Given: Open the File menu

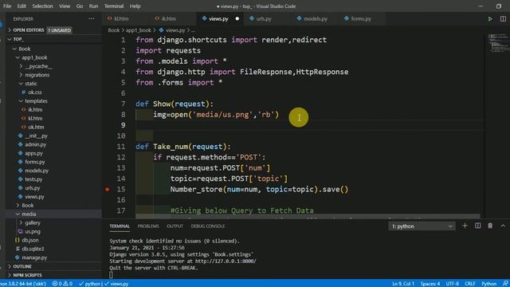Looking at the screenshot, I should click(7, 6).
